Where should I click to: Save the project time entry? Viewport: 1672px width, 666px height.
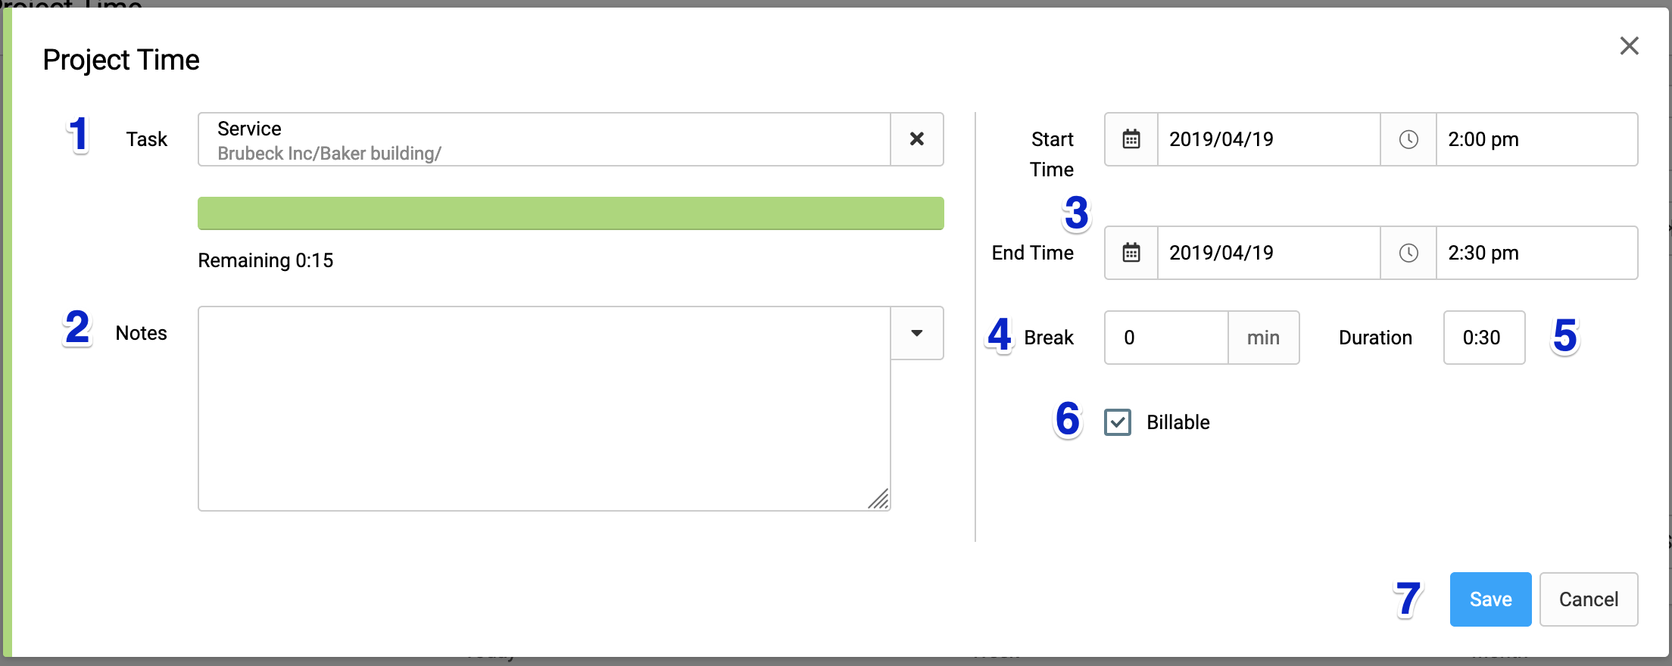point(1490,599)
